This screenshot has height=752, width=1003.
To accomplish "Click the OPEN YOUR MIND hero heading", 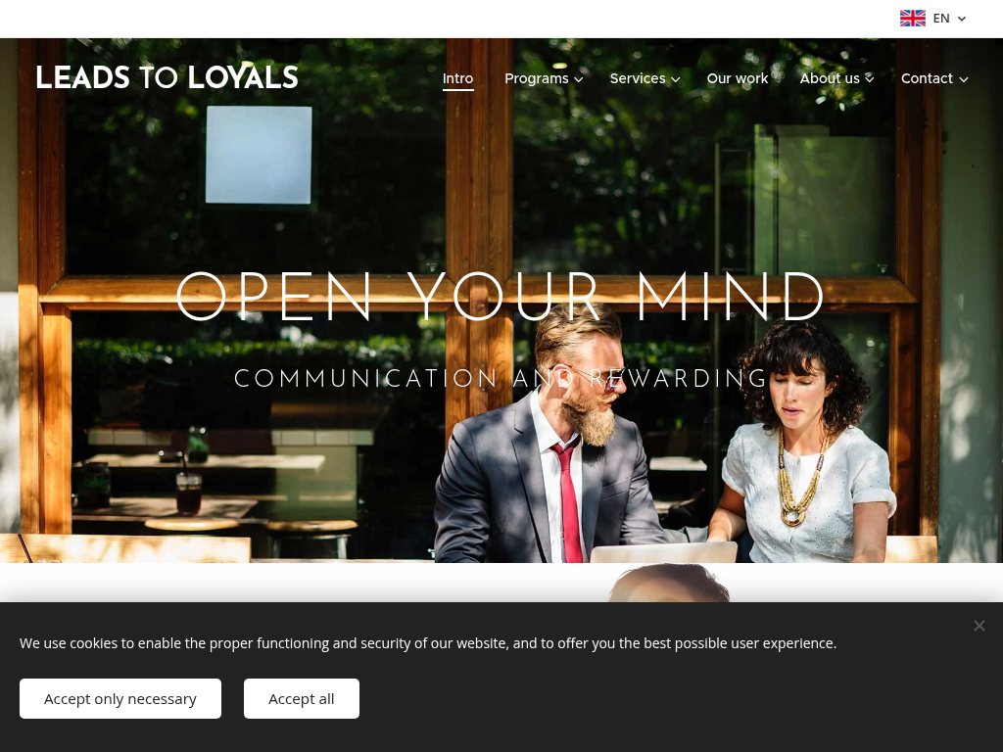I will pos(501,296).
